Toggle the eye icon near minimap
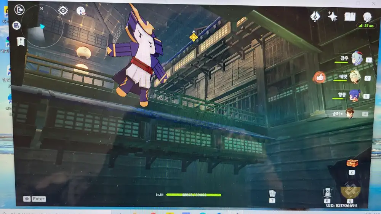 [63, 10]
